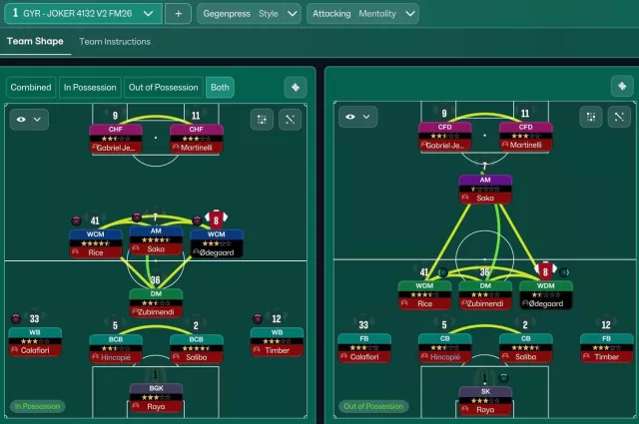Select Martinelli CFD card on the right pitch
639x424 pixels.
click(526, 137)
